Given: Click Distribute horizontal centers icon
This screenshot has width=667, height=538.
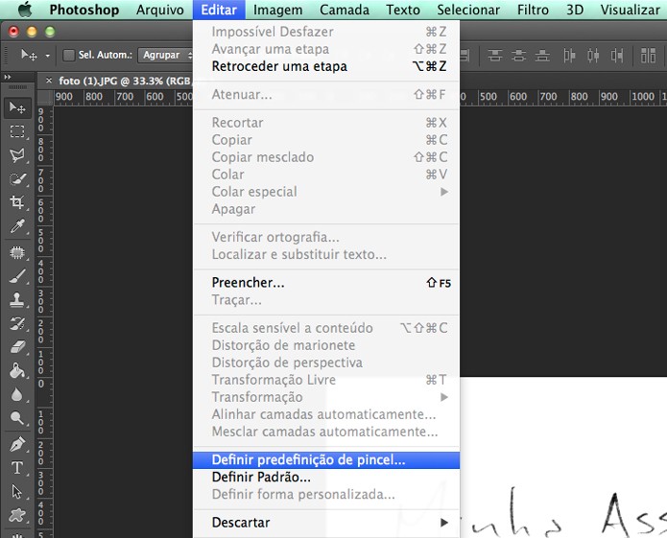Looking at the screenshot, I should click(x=593, y=56).
